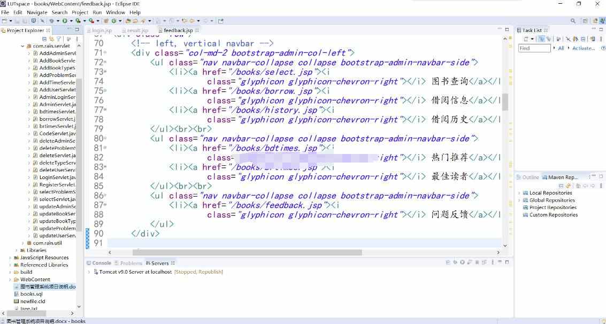
Task: Click collapse all icon in Maven Repositories toolbar
Action: 561,186
